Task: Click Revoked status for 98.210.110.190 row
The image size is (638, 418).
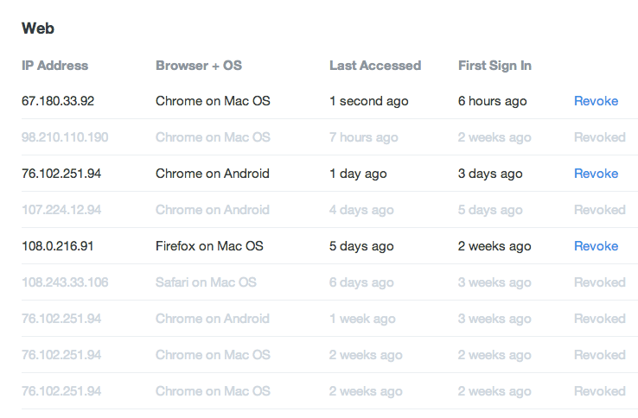Action: point(599,137)
